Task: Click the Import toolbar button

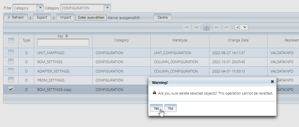Action: tap(66, 17)
